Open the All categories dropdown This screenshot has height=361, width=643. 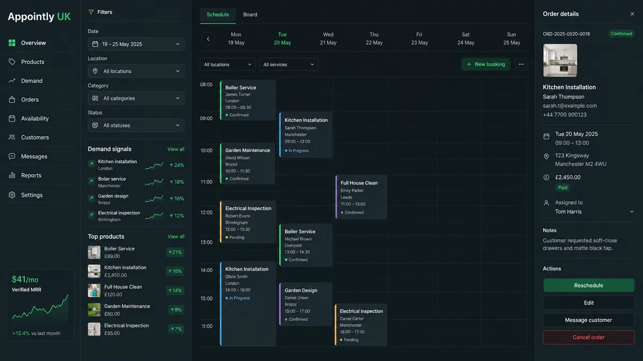click(x=136, y=98)
